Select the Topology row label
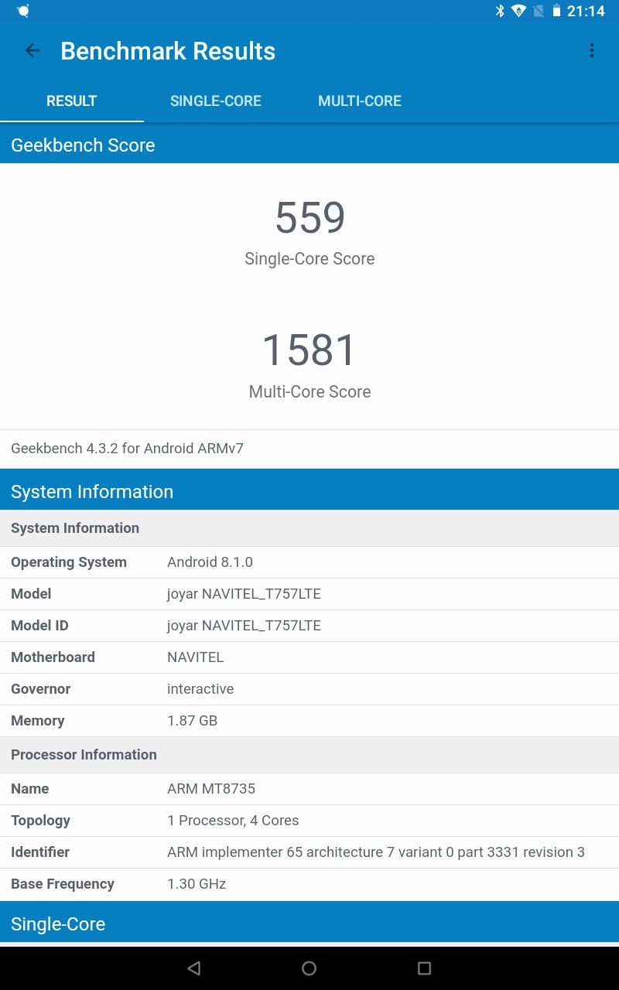This screenshot has height=990, width=619. coord(40,821)
